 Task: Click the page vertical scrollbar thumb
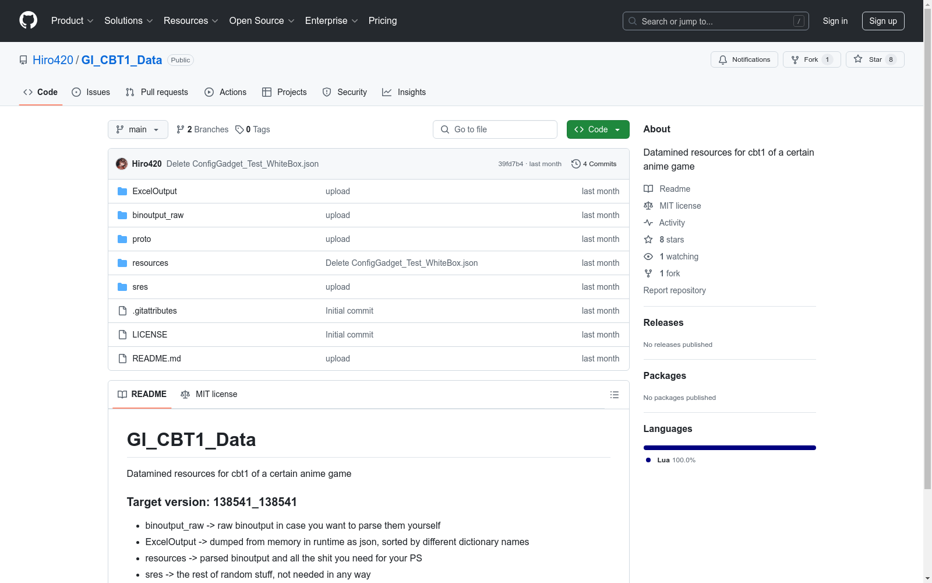point(927,250)
